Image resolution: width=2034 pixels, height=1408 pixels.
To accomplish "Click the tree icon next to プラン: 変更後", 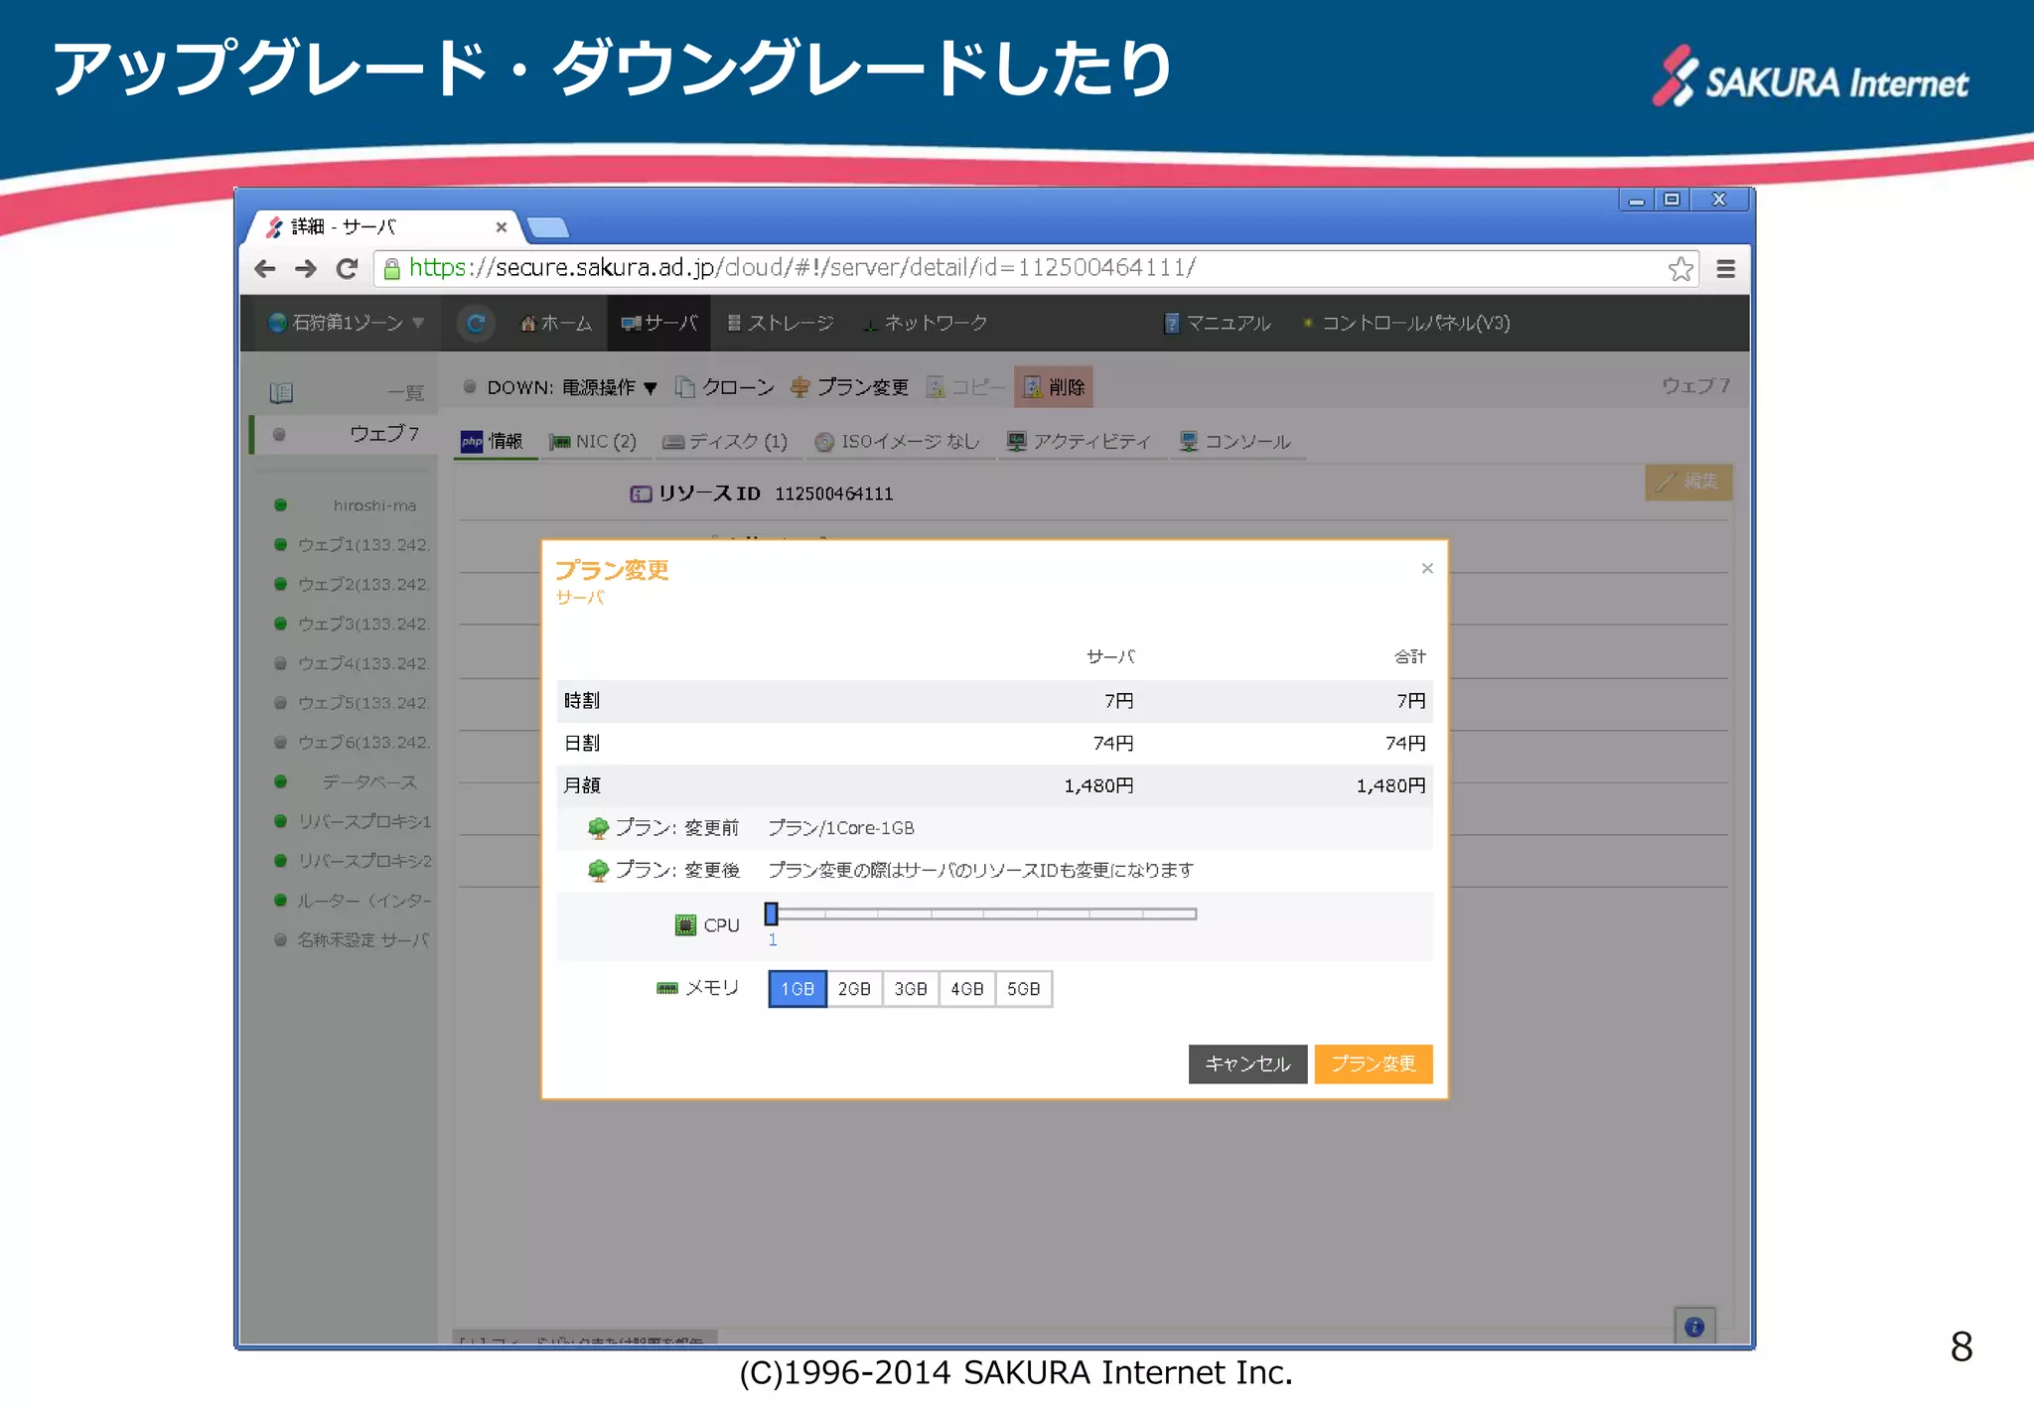I will 598,870.
